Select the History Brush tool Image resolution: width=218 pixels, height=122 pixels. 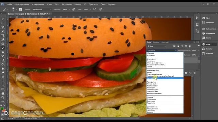3,56
